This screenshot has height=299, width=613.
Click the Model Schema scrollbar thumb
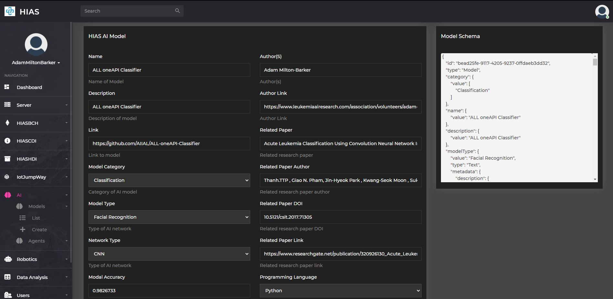click(x=595, y=62)
